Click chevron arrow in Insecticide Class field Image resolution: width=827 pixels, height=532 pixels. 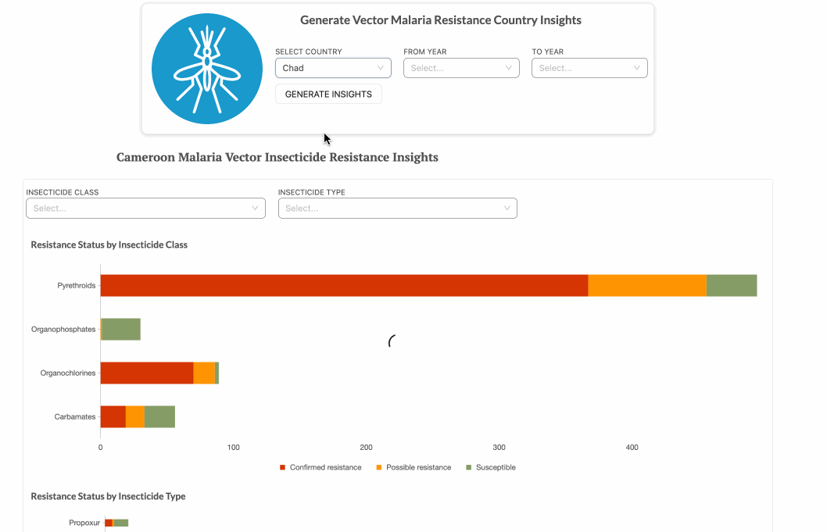click(x=255, y=208)
